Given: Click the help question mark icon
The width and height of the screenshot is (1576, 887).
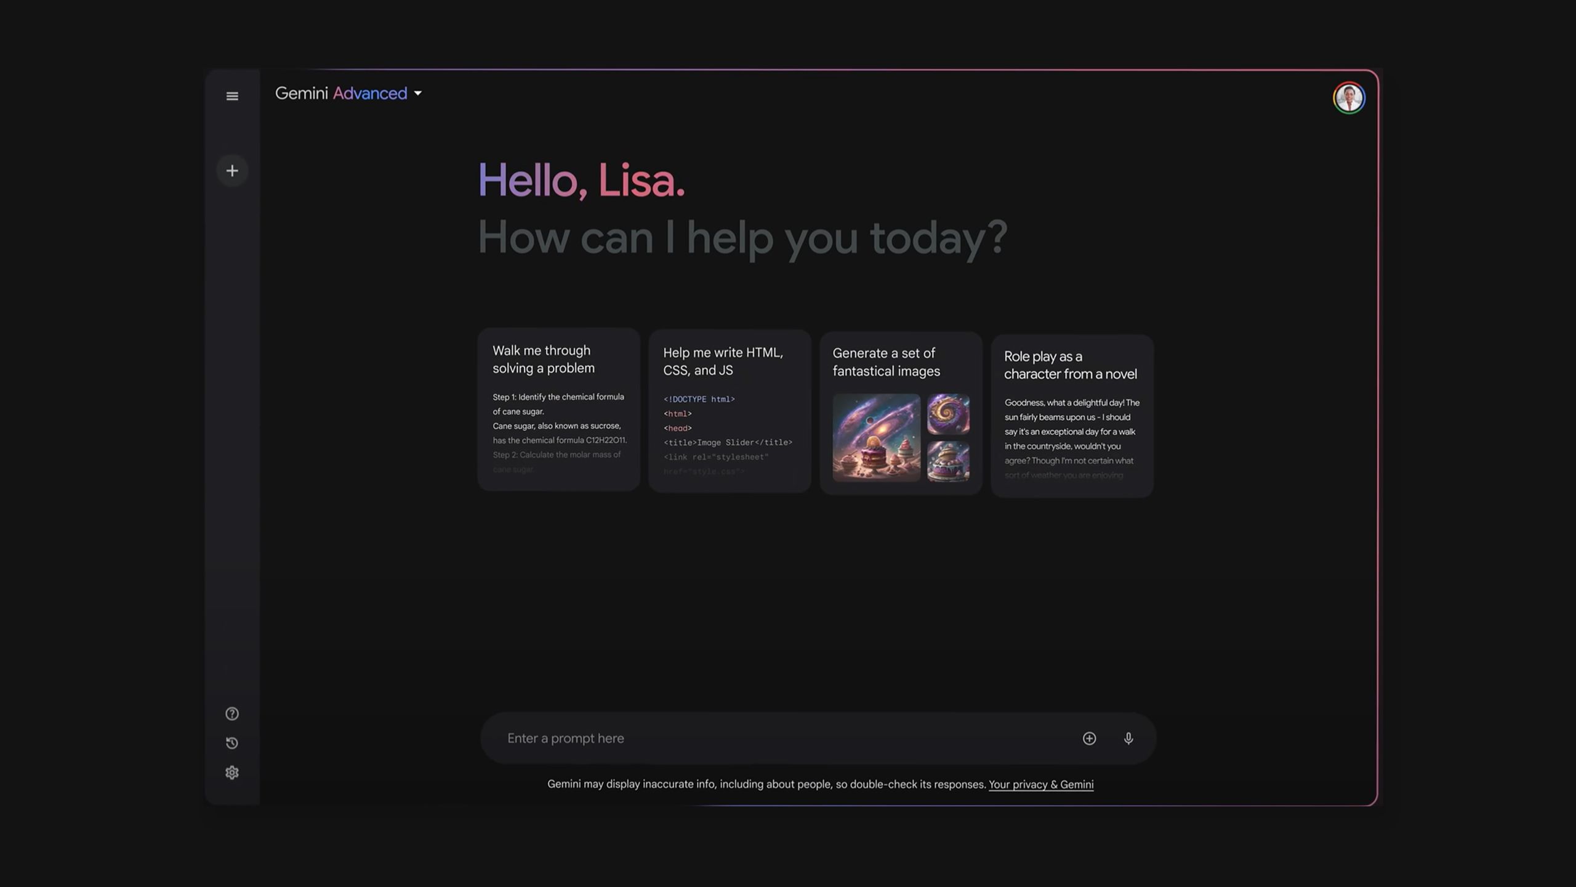Looking at the screenshot, I should 231,713.
